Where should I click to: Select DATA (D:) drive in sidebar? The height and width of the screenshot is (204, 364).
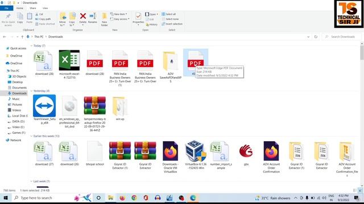[x=16, y=121]
